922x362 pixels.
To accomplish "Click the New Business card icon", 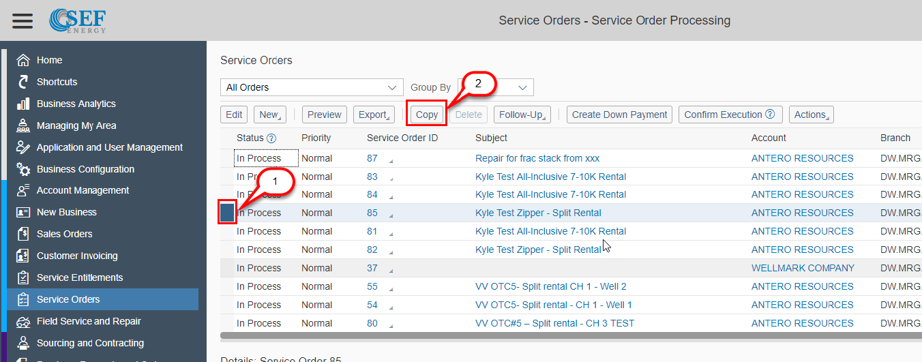I will tap(23, 212).
